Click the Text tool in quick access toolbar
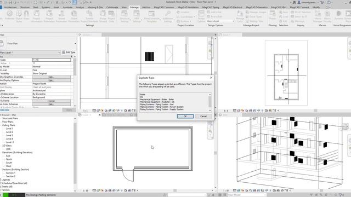The image size is (351, 197). 57,2
